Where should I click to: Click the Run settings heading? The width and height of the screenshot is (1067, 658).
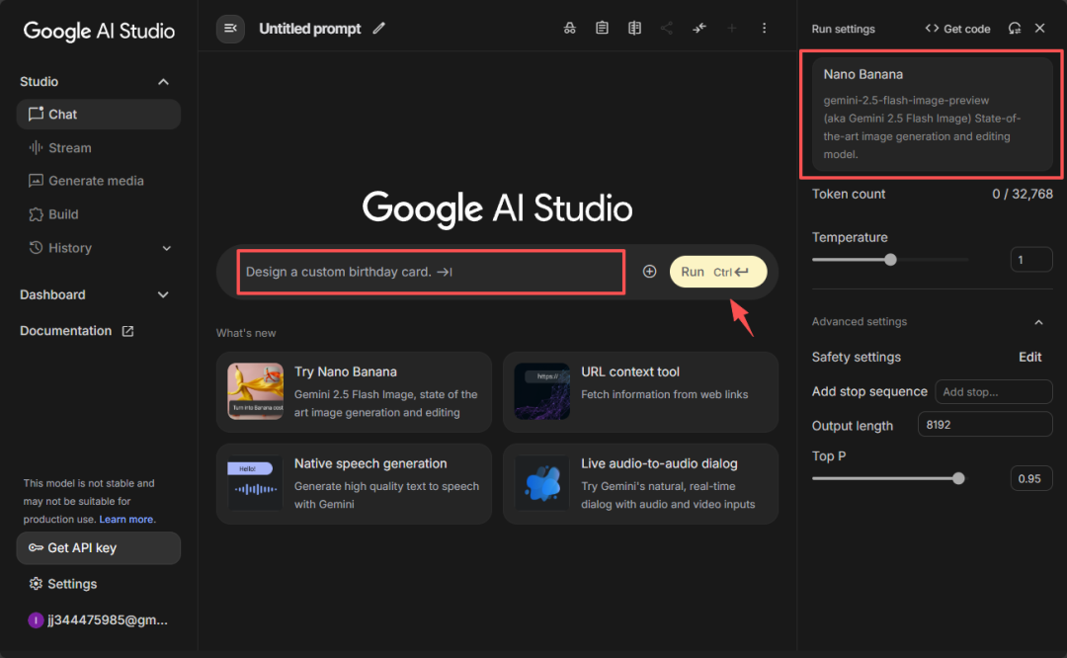click(843, 29)
